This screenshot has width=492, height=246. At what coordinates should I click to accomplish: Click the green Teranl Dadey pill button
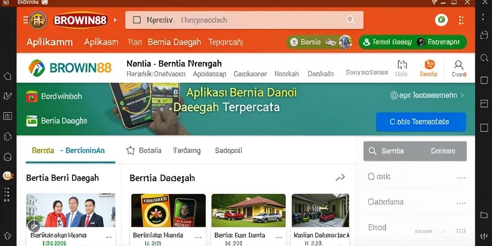click(x=413, y=42)
